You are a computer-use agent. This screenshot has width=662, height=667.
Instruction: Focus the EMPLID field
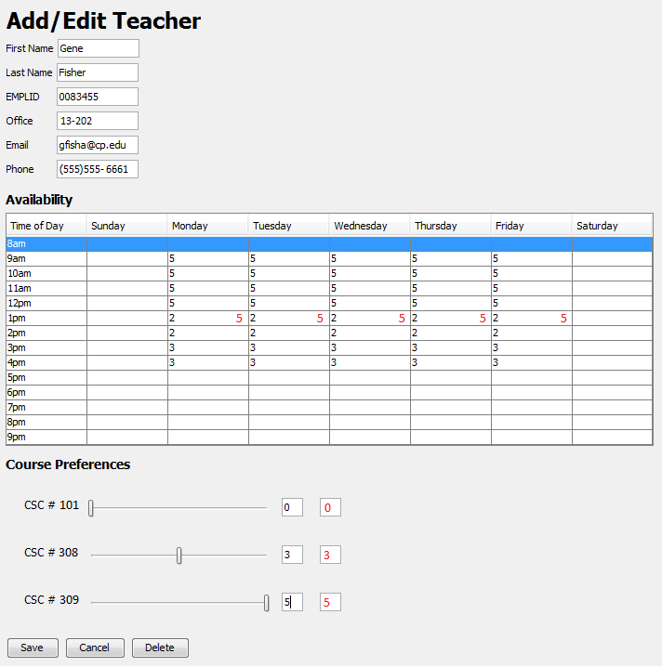pyautogui.click(x=98, y=97)
